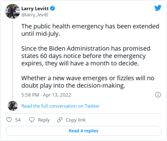Click the 54 likes count
The width and height of the screenshot is (167, 141).
coord(18,120)
